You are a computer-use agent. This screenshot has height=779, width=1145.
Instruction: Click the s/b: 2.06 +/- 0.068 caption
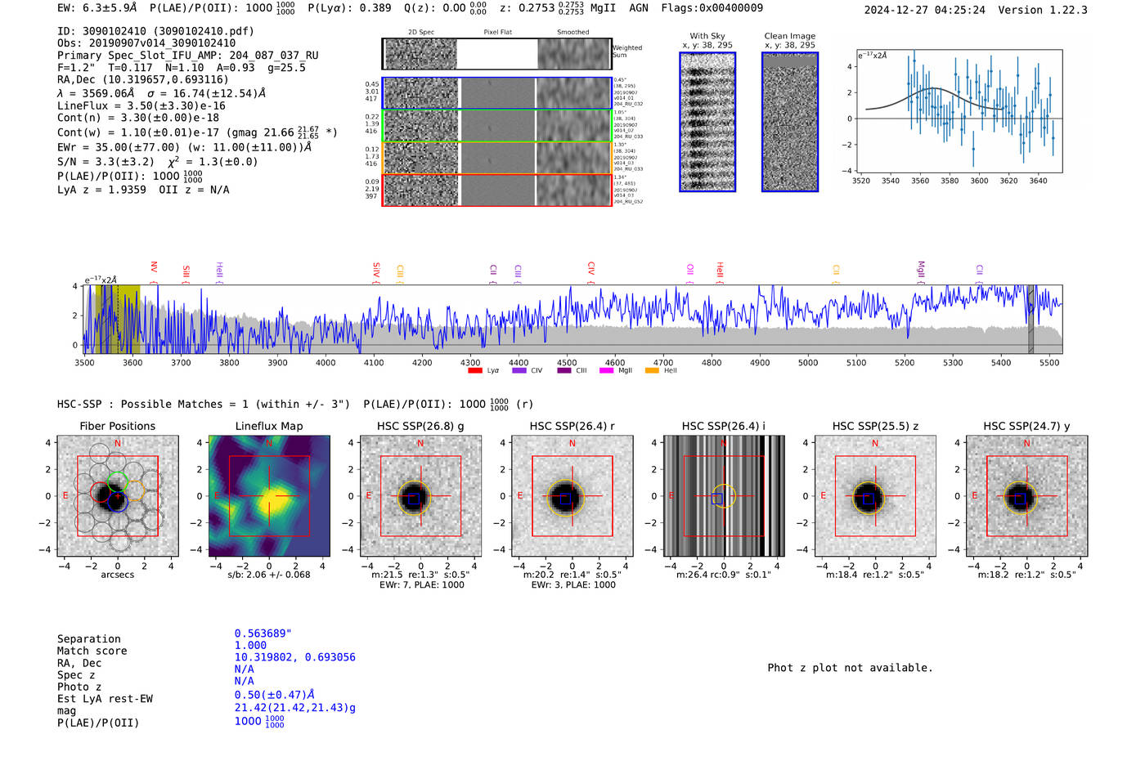click(269, 575)
